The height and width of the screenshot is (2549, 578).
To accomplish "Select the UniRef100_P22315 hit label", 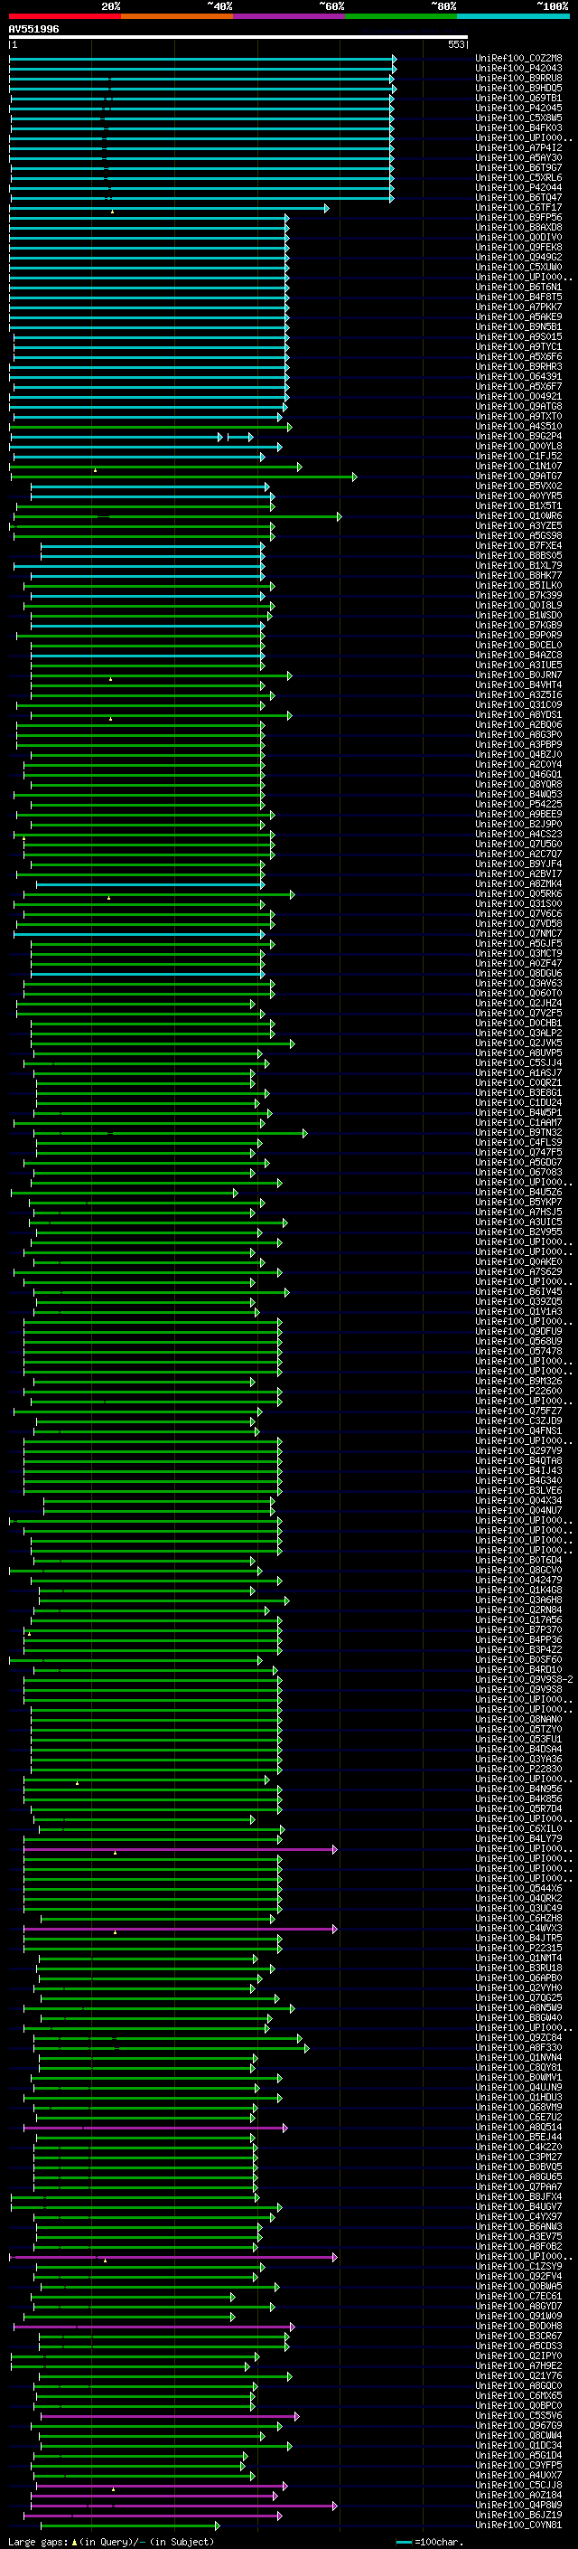I will (518, 1948).
